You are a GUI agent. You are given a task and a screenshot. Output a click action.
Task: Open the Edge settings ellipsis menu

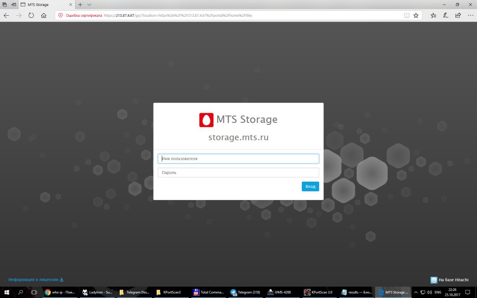click(x=470, y=16)
